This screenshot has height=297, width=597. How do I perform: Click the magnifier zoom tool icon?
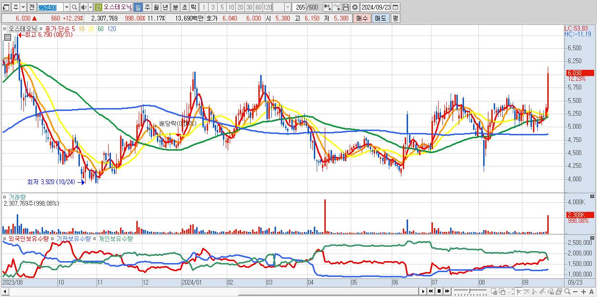pos(567,291)
